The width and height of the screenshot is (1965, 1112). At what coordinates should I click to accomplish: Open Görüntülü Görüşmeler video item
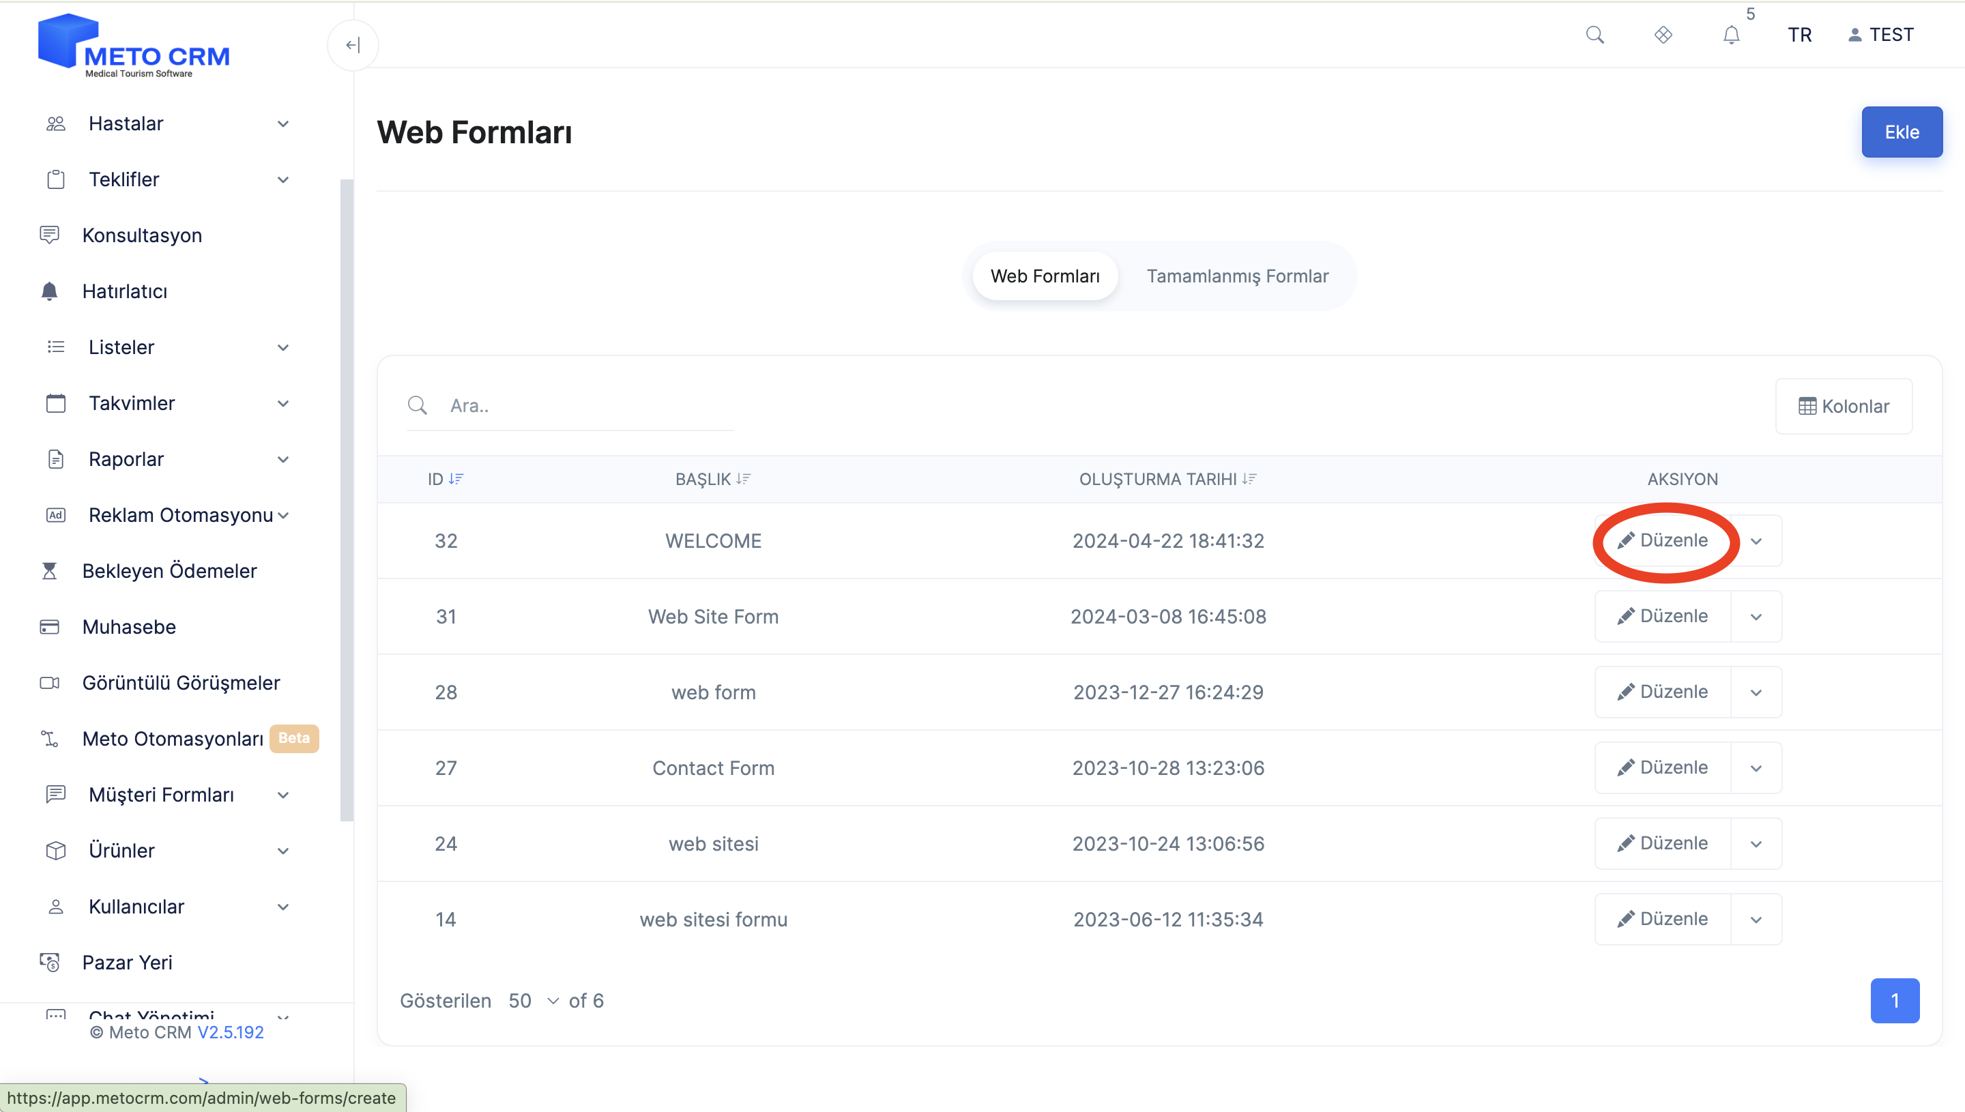(181, 683)
